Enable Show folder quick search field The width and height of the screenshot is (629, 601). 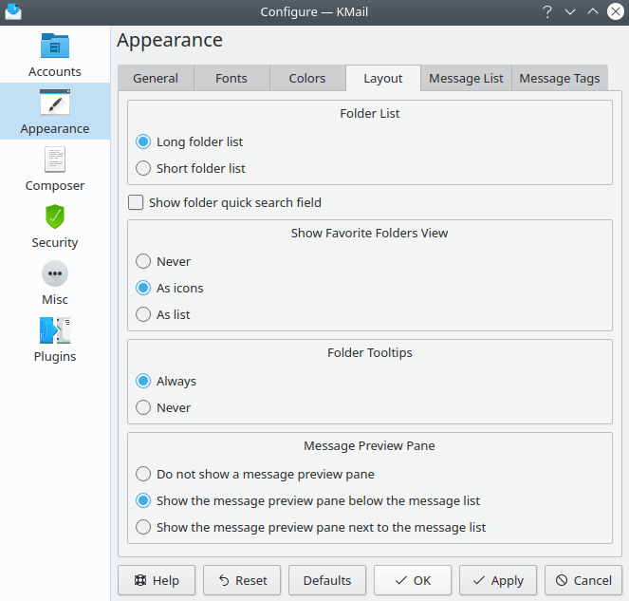(x=136, y=202)
